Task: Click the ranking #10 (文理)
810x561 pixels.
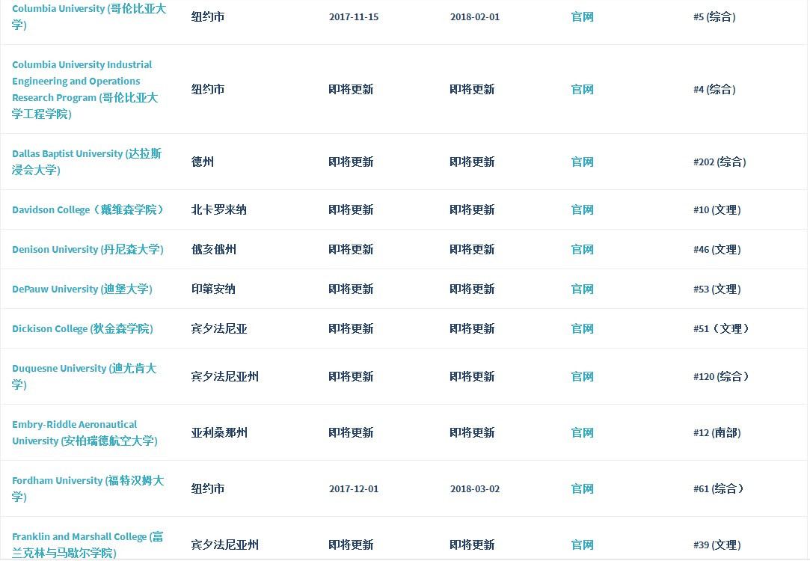Action: (717, 210)
